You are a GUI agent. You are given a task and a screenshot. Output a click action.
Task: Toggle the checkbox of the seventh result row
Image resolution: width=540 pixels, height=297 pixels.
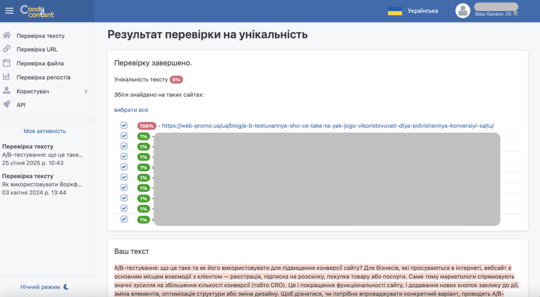(x=124, y=187)
